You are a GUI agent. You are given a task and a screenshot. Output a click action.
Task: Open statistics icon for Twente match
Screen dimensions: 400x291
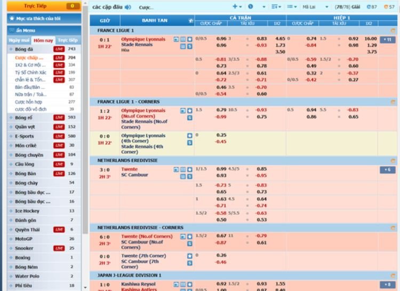point(183,169)
